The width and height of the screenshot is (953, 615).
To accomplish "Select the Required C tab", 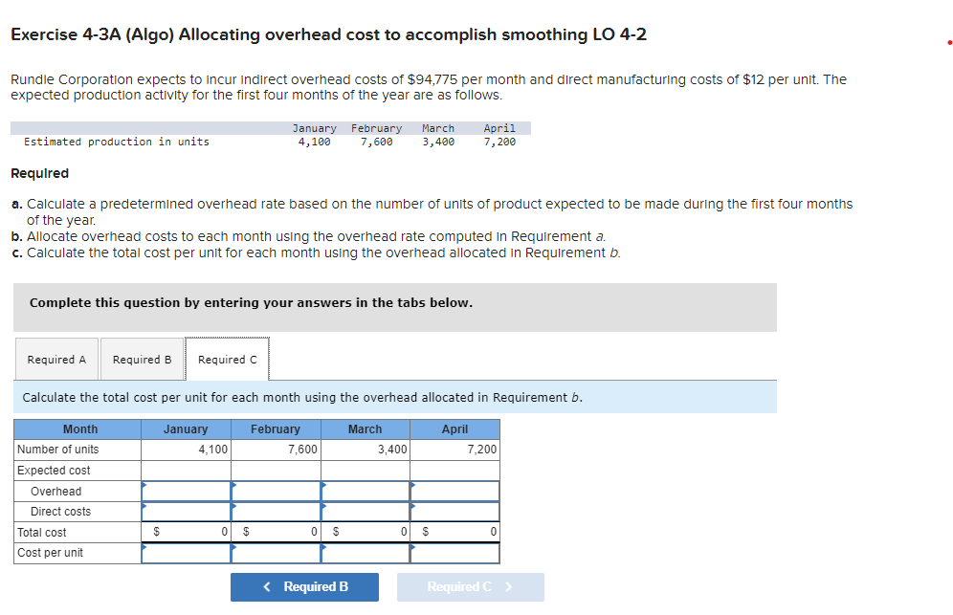I will click(227, 359).
